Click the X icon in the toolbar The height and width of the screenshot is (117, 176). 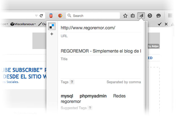click(166, 24)
